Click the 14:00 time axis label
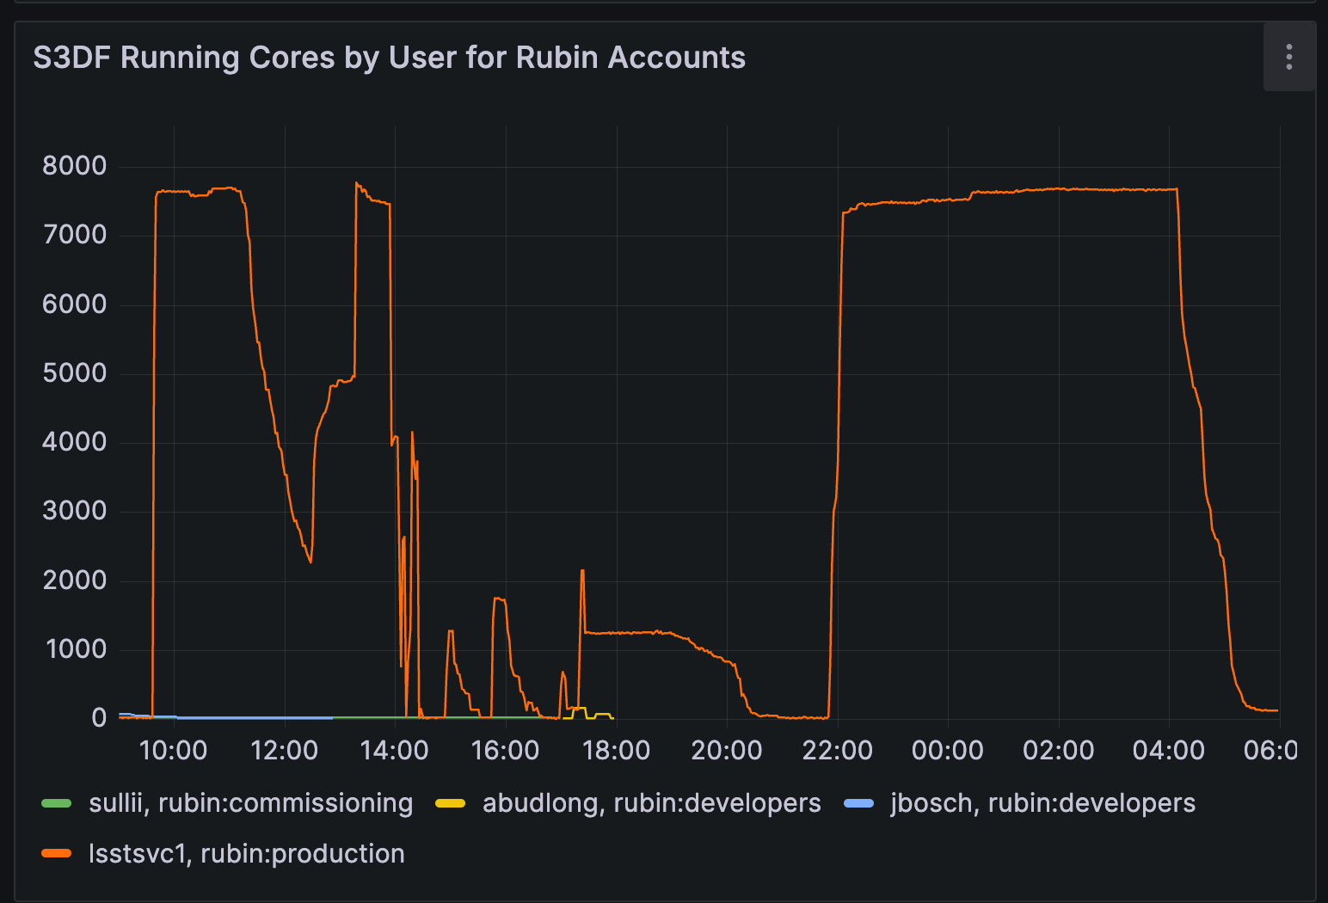Image resolution: width=1328 pixels, height=903 pixels. tap(394, 751)
